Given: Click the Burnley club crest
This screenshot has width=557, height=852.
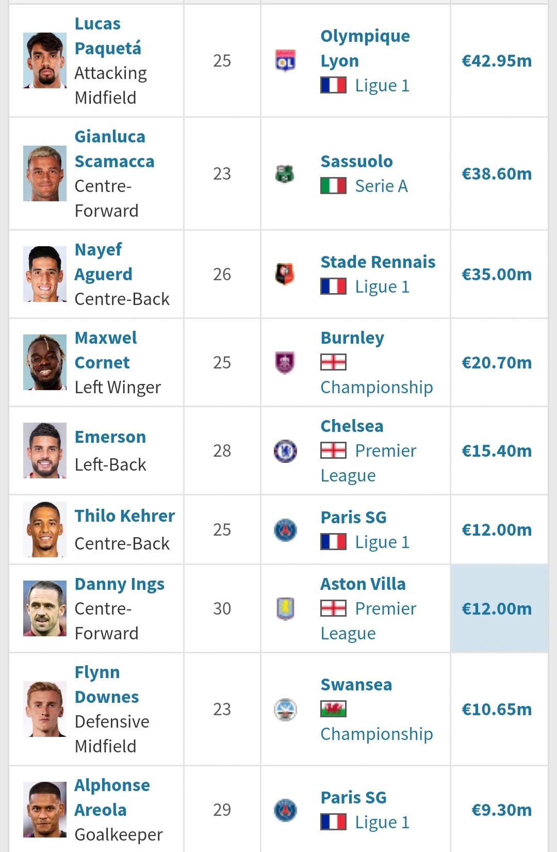Looking at the screenshot, I should pyautogui.click(x=285, y=363).
